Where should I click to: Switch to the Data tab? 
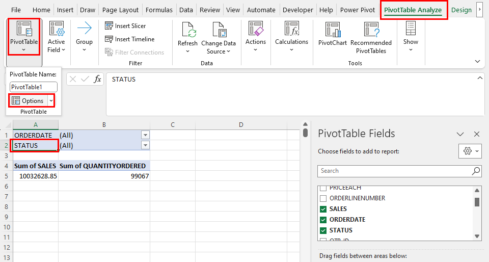coord(186,10)
